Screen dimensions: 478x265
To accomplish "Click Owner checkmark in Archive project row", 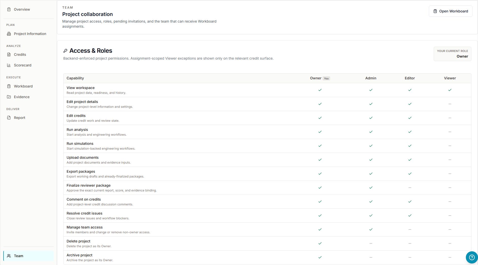I will (x=320, y=257).
